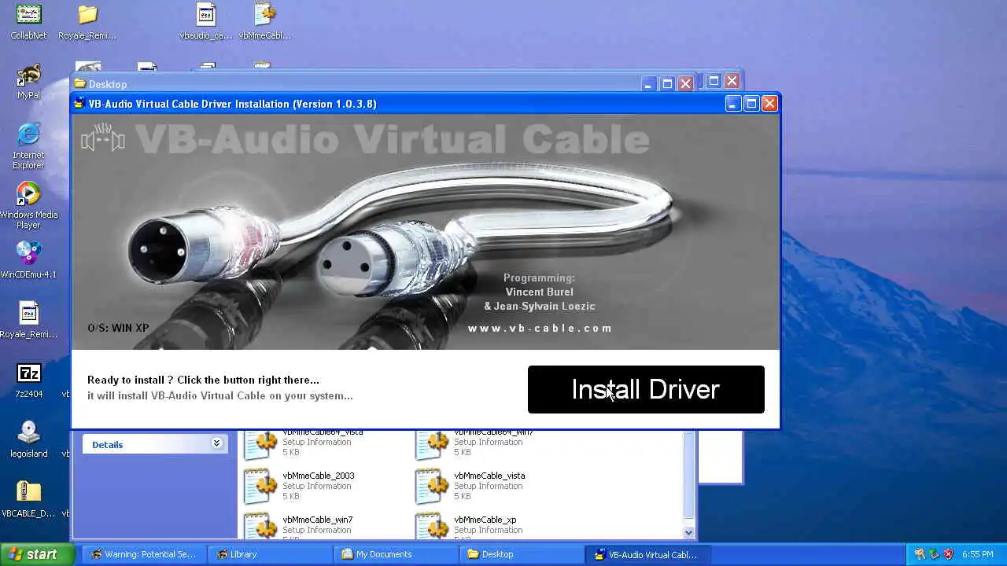The image size is (1007, 566).
Task: Select the vbaudio_ca... file on desktop
Action: pos(206,21)
